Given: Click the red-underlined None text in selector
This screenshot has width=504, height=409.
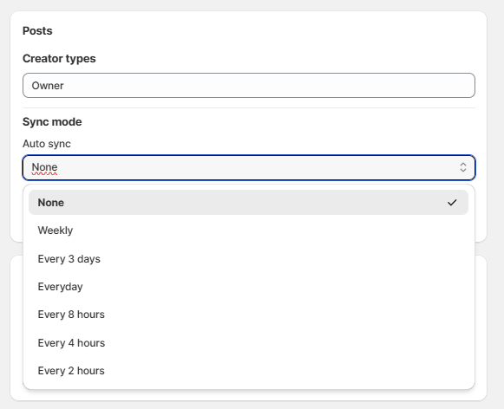Looking at the screenshot, I should (44, 167).
